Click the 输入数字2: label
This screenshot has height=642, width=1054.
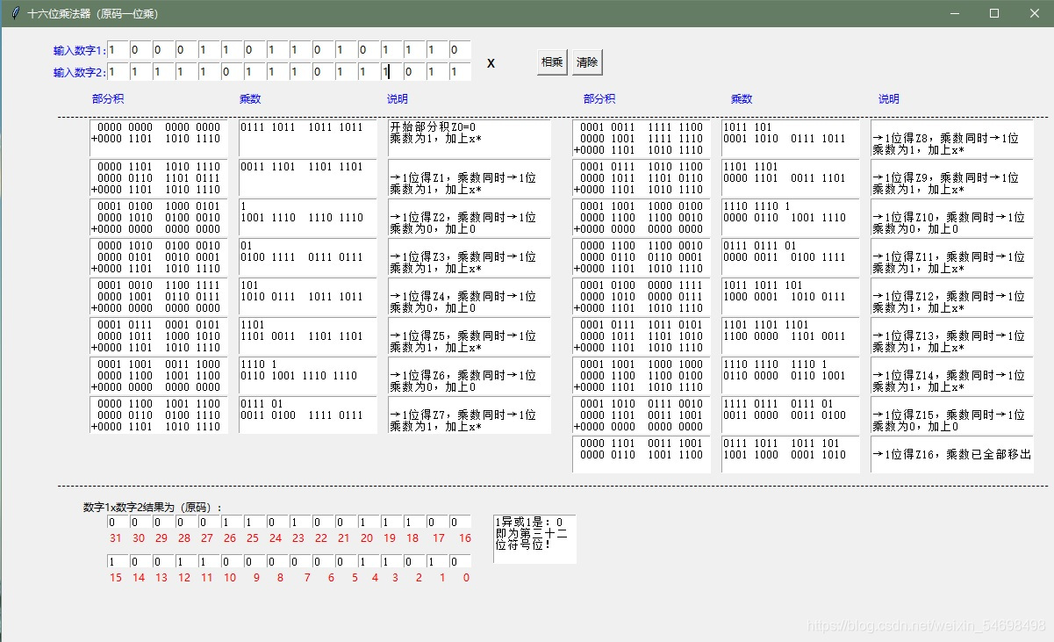[79, 72]
